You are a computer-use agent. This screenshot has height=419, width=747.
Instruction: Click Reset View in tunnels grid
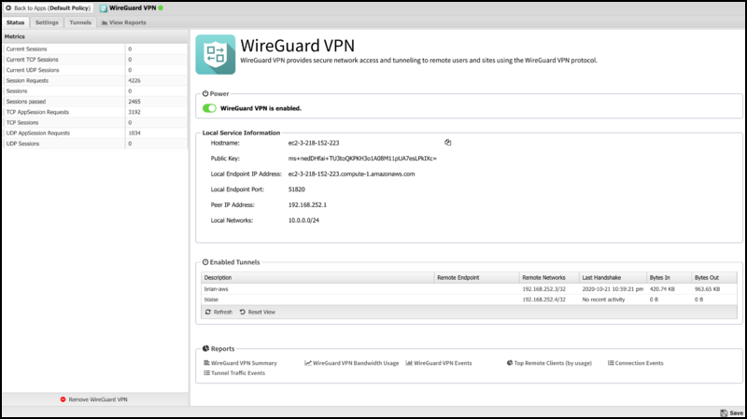tap(258, 312)
